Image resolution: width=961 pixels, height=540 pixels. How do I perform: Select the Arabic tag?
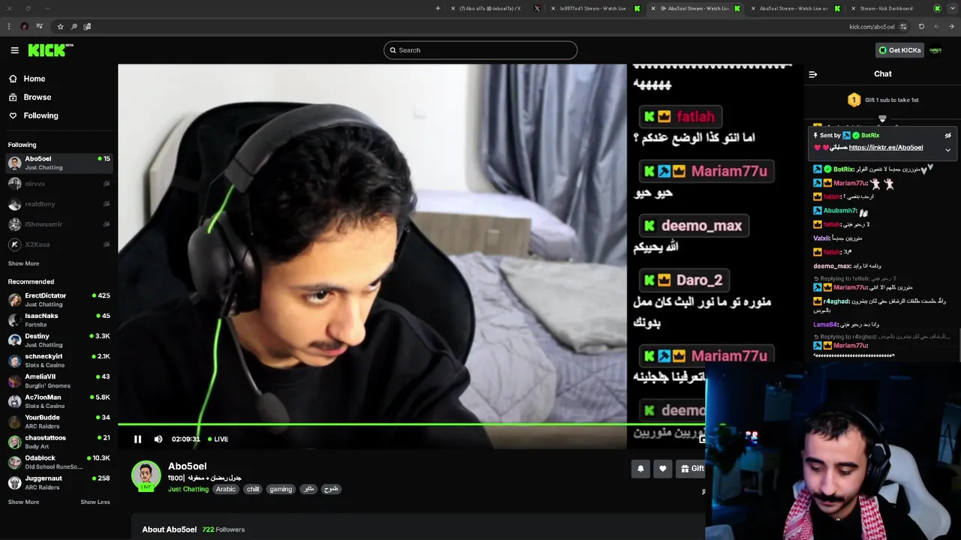(226, 489)
